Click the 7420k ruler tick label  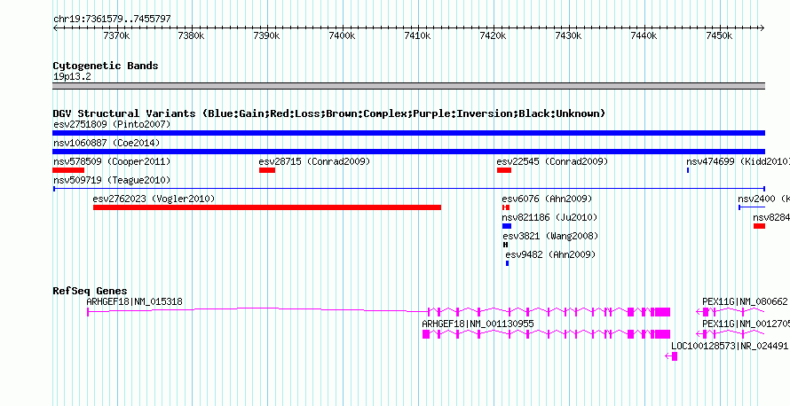pos(493,35)
